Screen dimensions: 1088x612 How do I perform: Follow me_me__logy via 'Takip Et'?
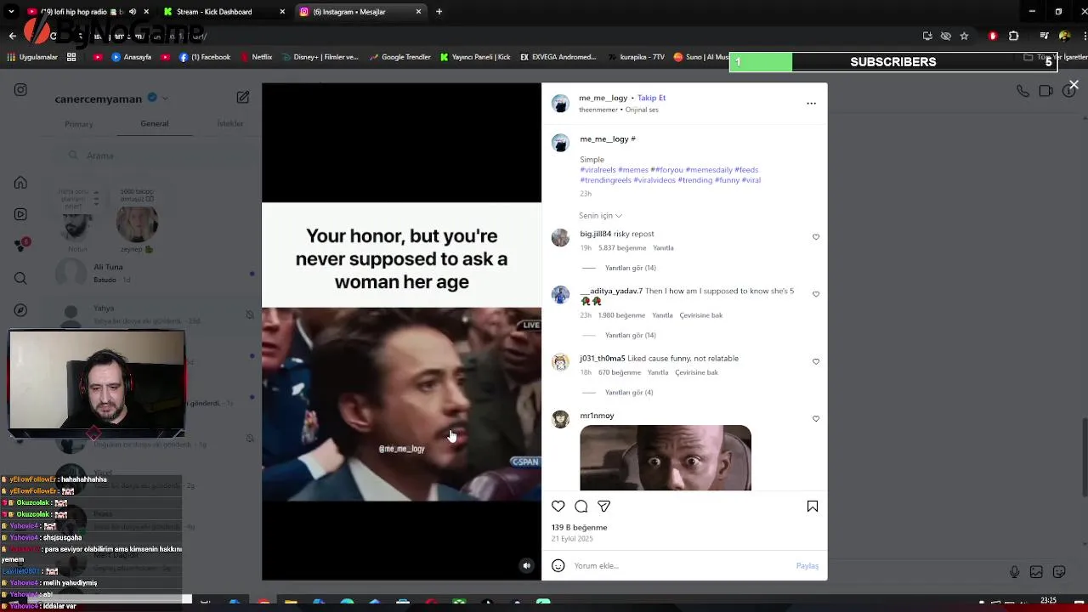(x=651, y=98)
